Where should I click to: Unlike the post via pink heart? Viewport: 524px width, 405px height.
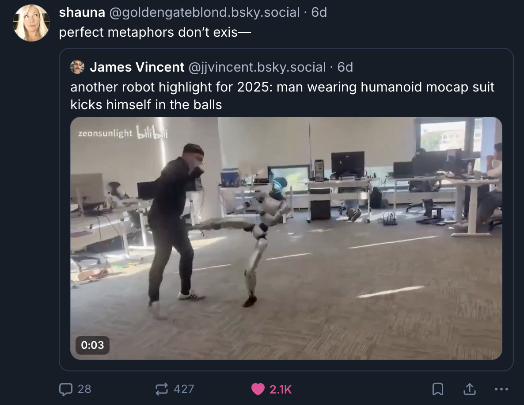(x=258, y=389)
